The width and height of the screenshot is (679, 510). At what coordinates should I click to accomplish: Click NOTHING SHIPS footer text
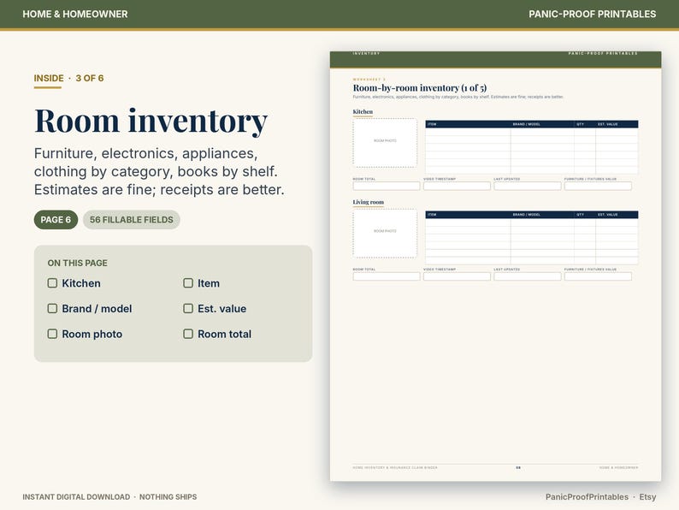(168, 497)
